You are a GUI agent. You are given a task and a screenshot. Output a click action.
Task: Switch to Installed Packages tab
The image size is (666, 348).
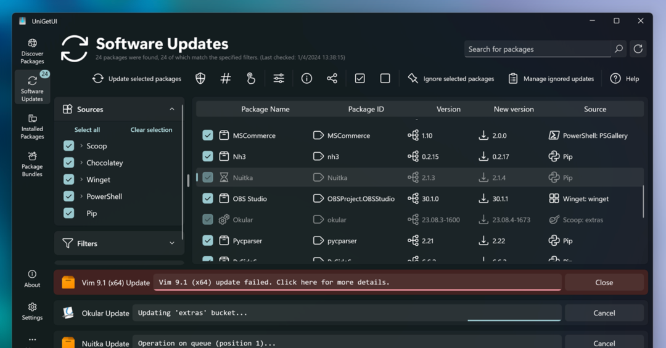pyautogui.click(x=32, y=126)
